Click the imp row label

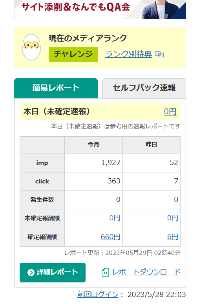point(42,163)
